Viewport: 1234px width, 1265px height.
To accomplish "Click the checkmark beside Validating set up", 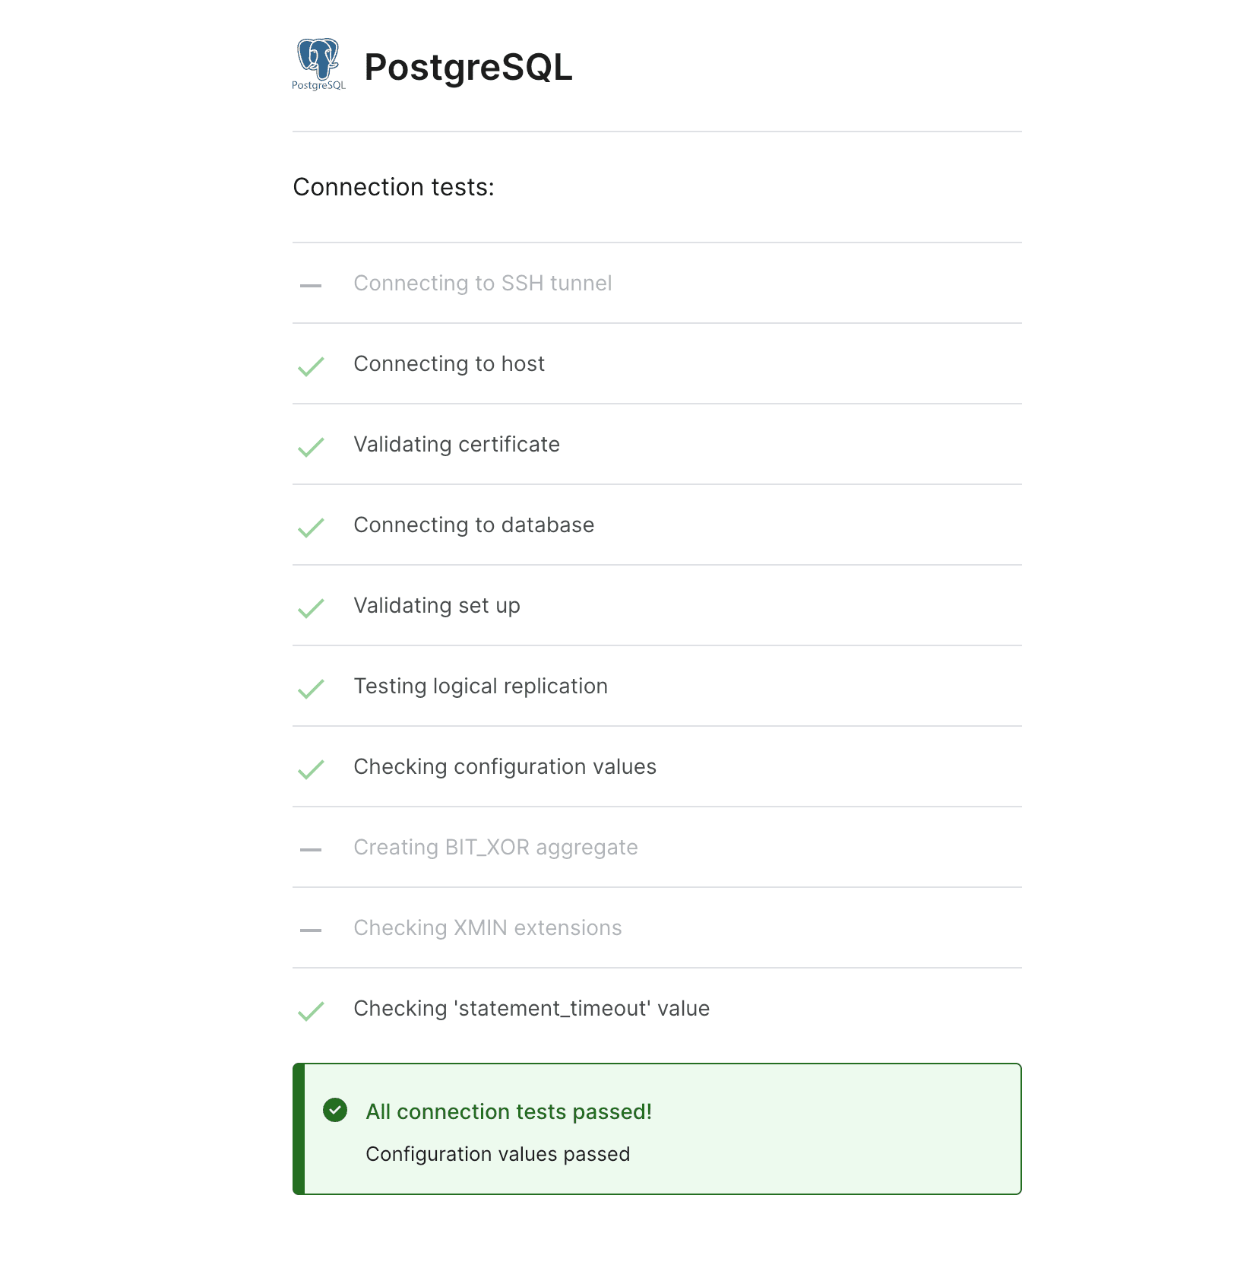I will click(311, 608).
